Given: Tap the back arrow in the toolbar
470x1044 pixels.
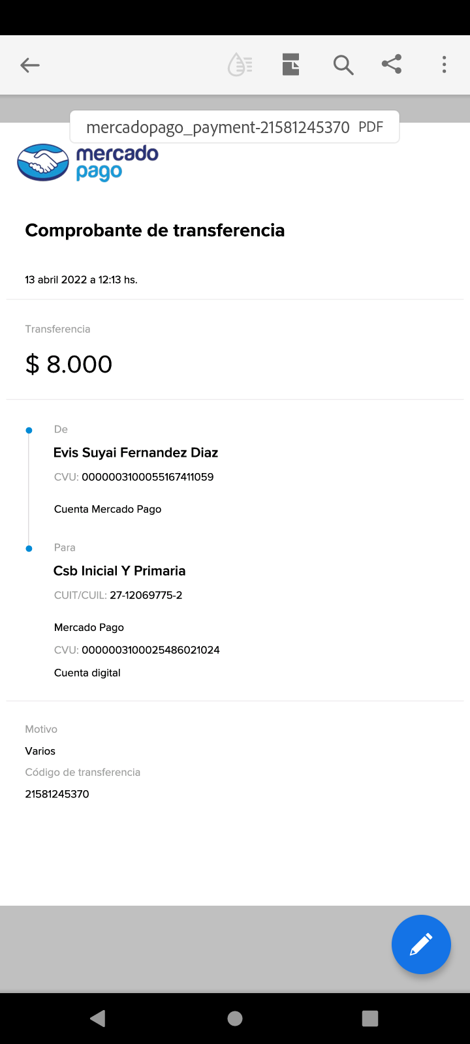Looking at the screenshot, I should coord(30,65).
